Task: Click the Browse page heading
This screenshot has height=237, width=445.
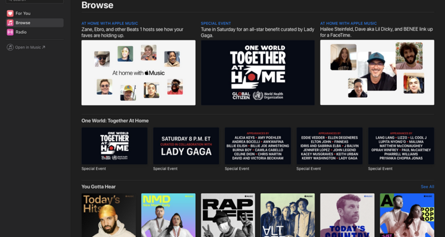Action: (97, 5)
